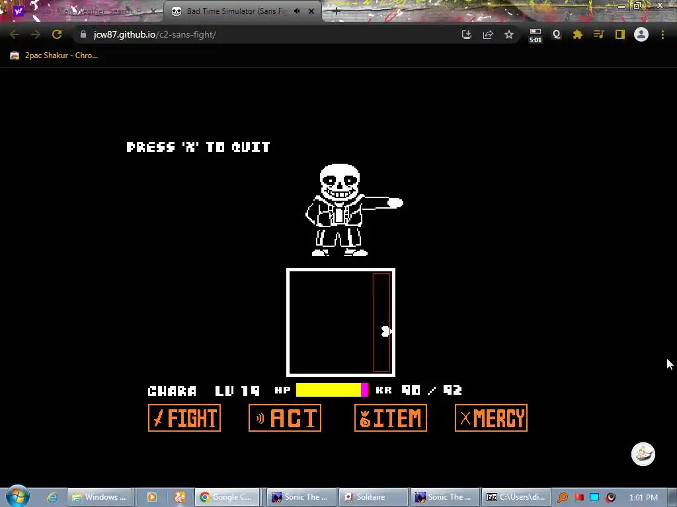The width and height of the screenshot is (677, 507).
Task: Click the Sans skeleton character
Action: [354, 210]
